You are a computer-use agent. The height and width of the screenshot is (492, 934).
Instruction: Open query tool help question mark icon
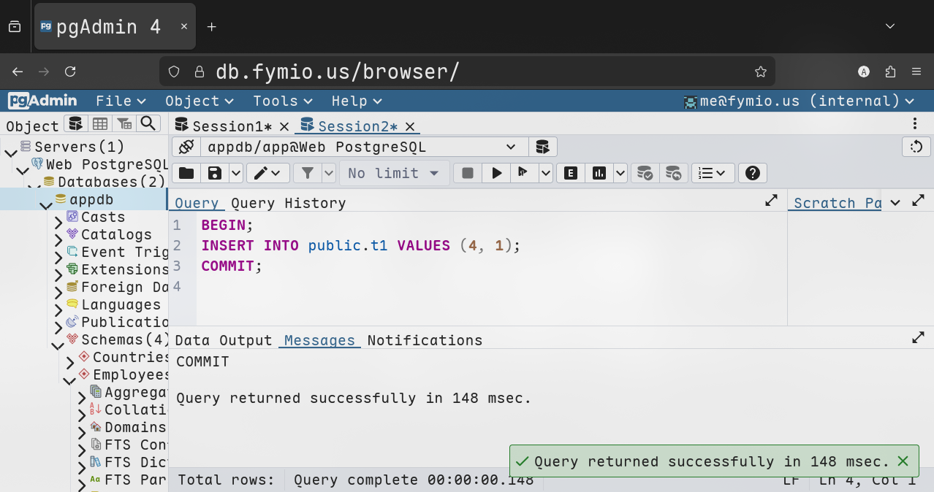(x=753, y=173)
